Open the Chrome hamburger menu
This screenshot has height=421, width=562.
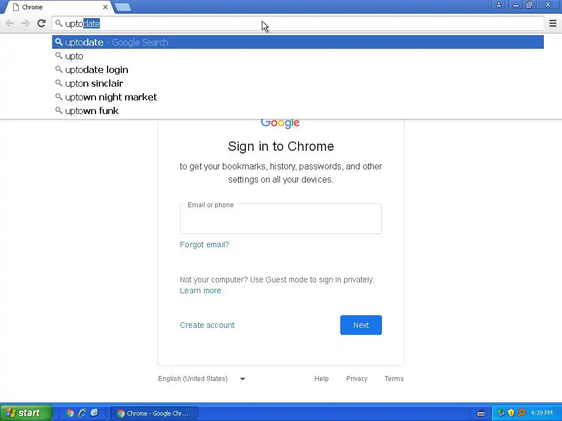553,24
